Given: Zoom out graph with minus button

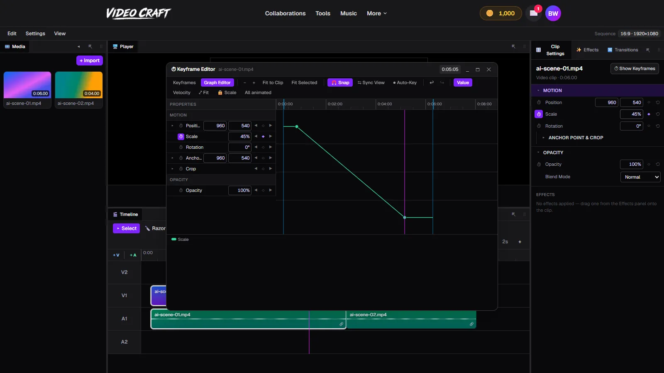Looking at the screenshot, I should click(x=245, y=82).
